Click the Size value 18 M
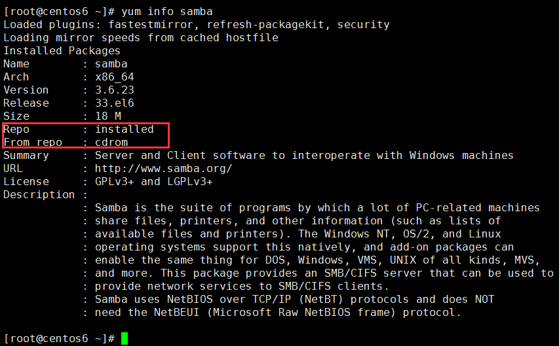Viewport: 559px width, 346px height. tap(108, 116)
